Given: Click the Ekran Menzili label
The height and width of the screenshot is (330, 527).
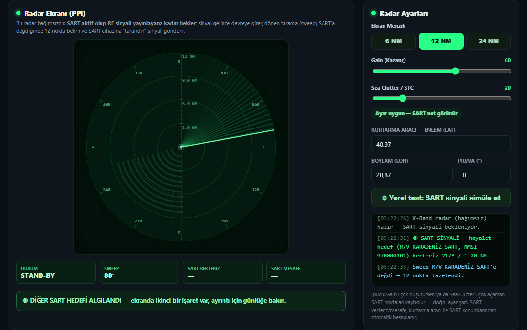Looking at the screenshot, I should pos(388,26).
